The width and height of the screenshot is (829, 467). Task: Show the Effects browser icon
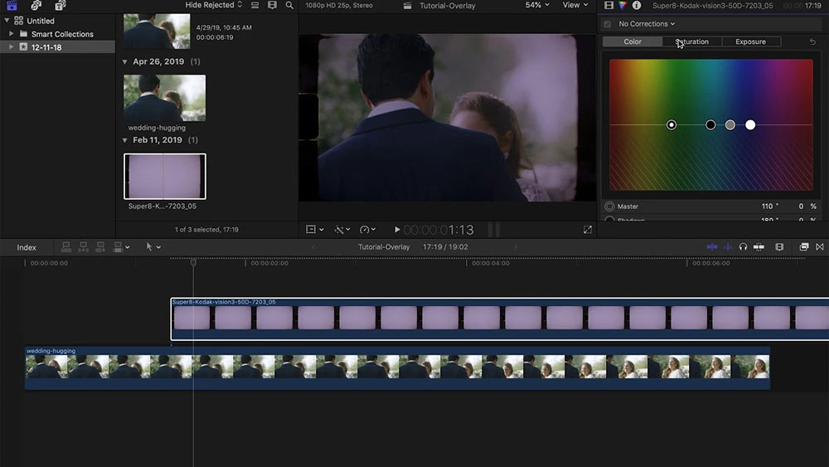(803, 247)
